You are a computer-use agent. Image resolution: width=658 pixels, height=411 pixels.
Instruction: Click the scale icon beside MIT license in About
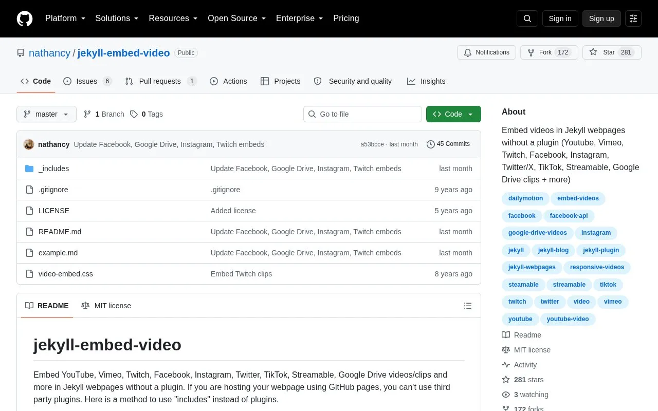[x=506, y=350]
